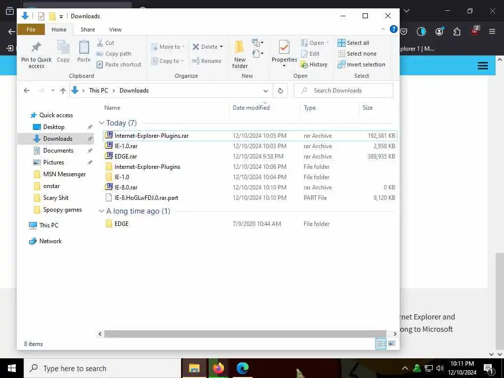Click the horizontal scrollbar in file list
This screenshot has width=504, height=378.
click(245, 334)
